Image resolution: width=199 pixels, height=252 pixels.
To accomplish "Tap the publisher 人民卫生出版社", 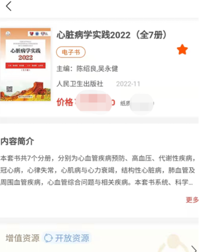I will (x=80, y=84).
